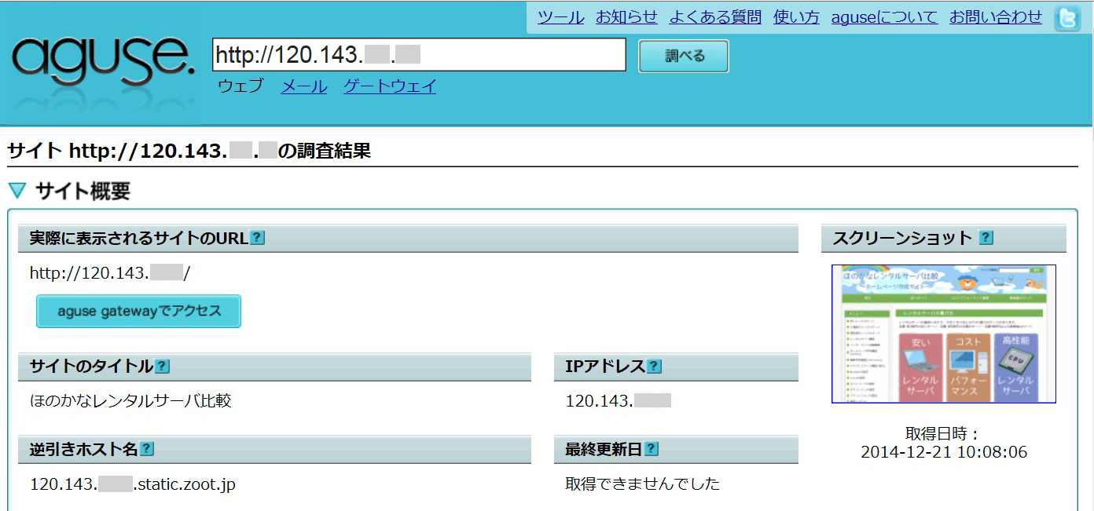Screen dimensions: 1094x511
Task: Go to 使い方 page
Action: point(796,17)
